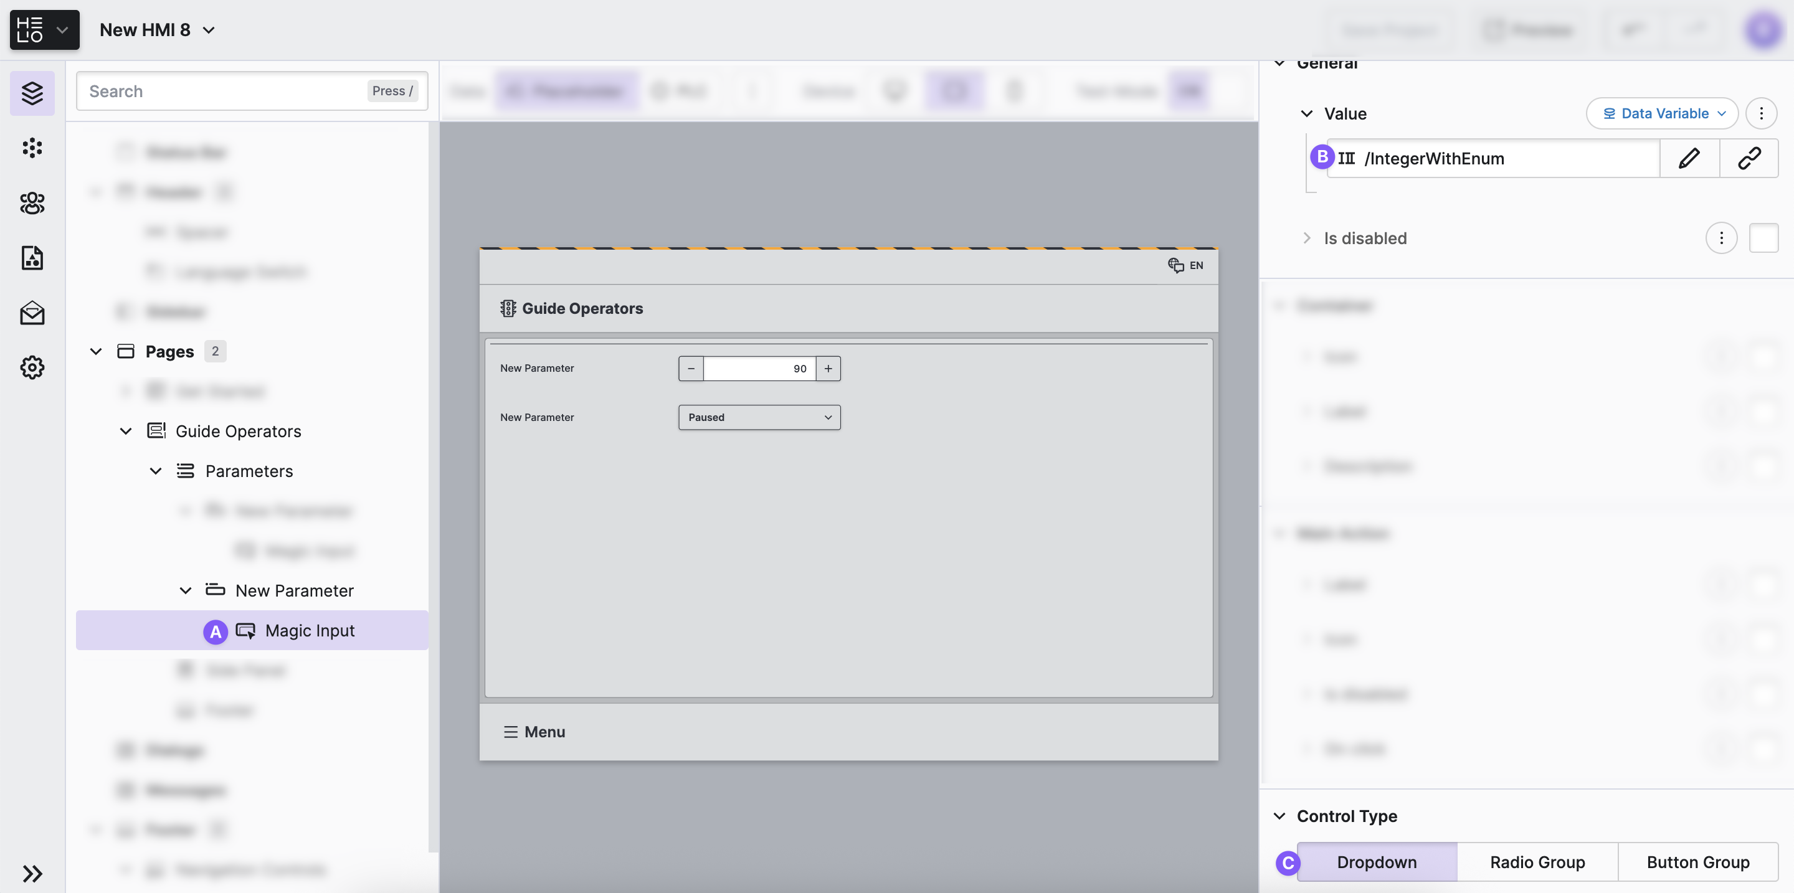Select Radio Group control type

tap(1537, 862)
